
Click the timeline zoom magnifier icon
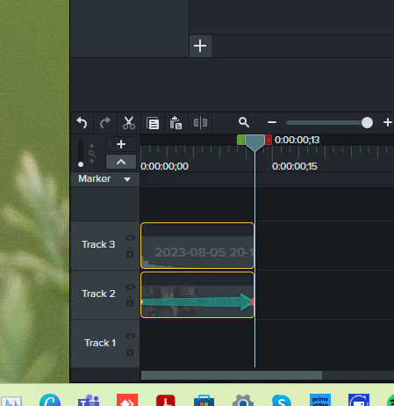tap(244, 122)
